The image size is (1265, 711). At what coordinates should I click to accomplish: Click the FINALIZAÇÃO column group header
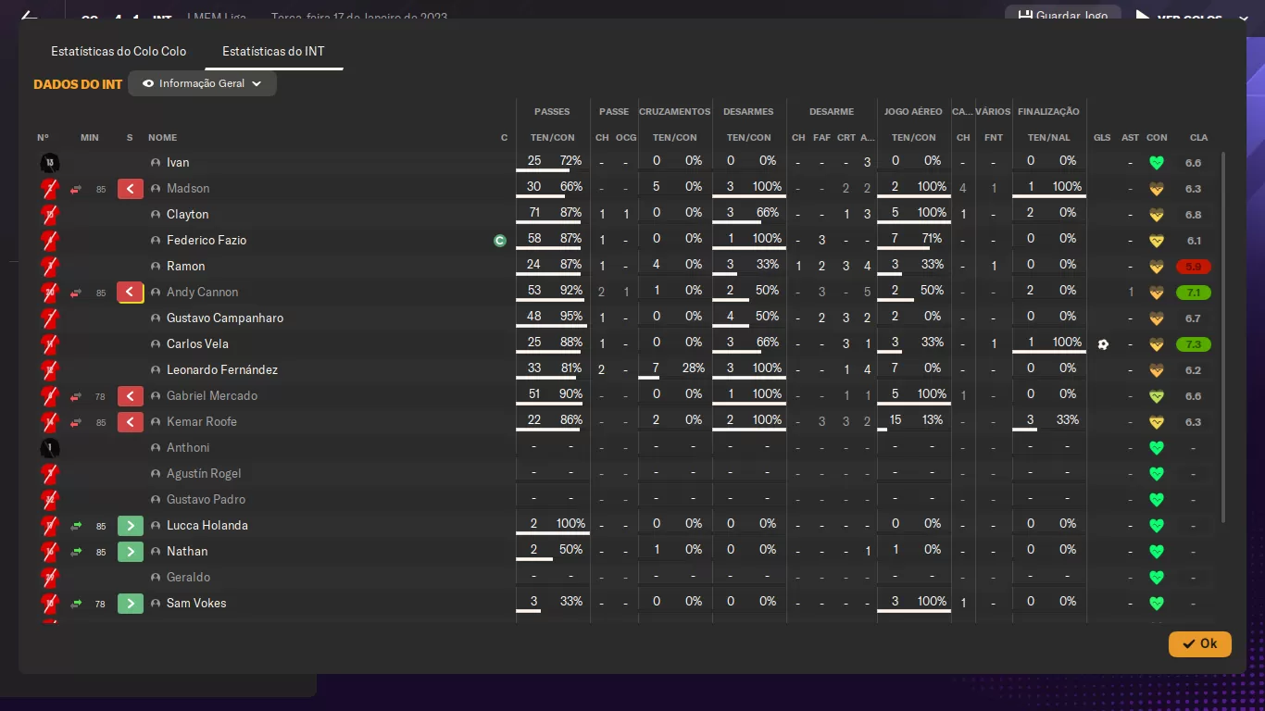coord(1048,111)
